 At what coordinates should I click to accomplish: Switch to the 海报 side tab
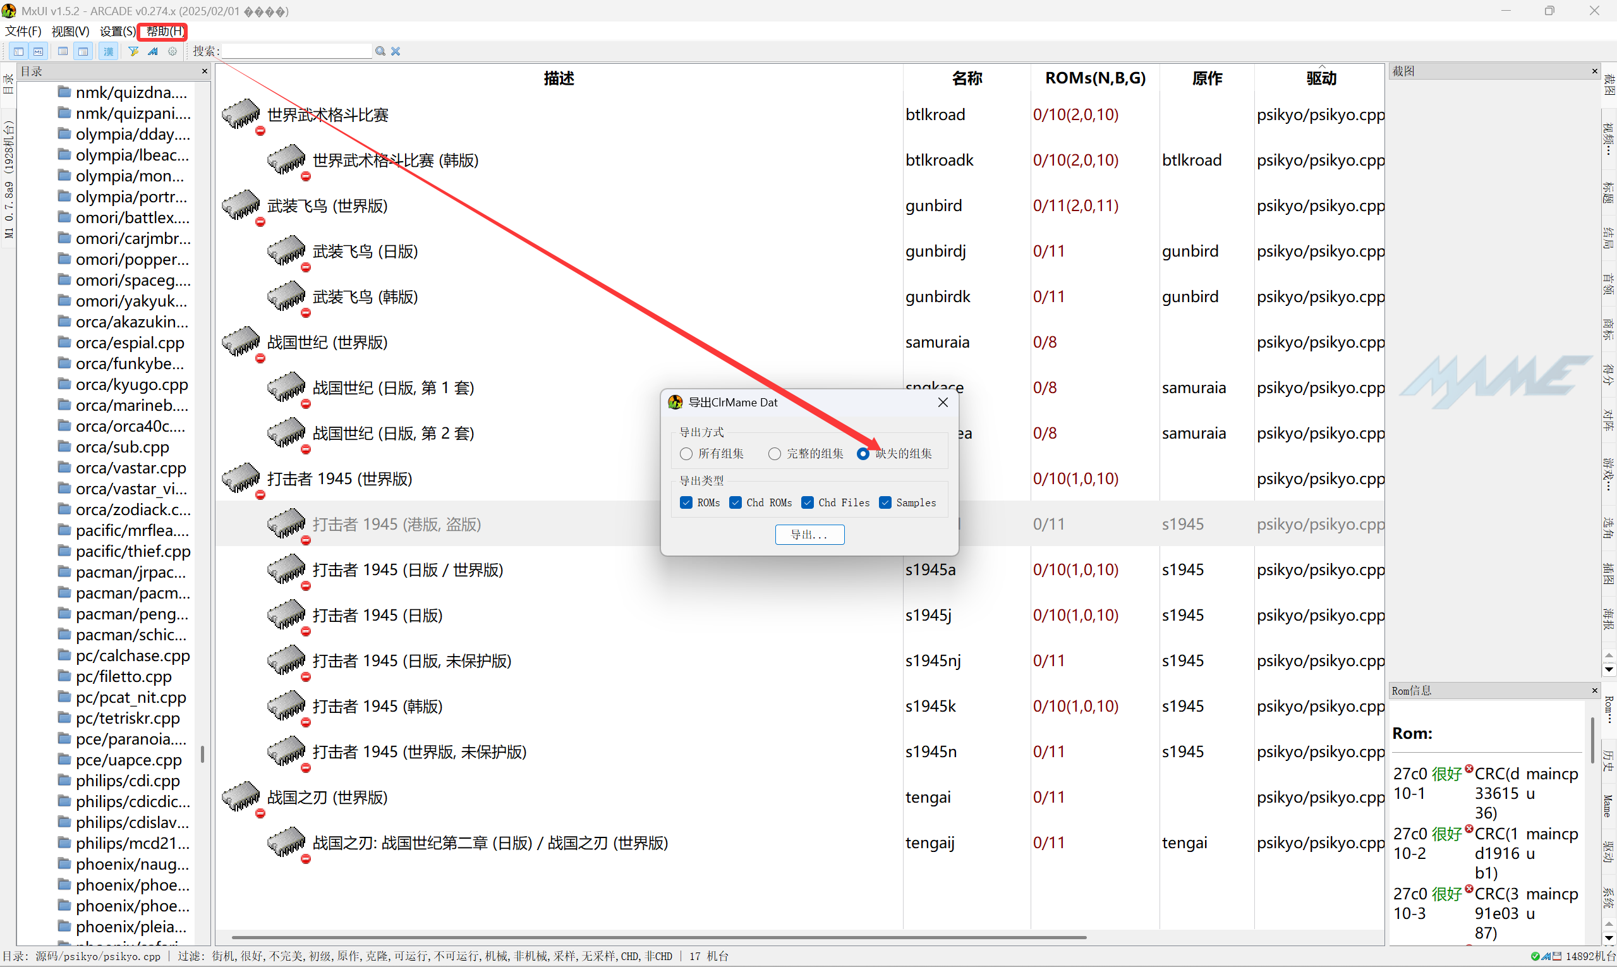1609,619
